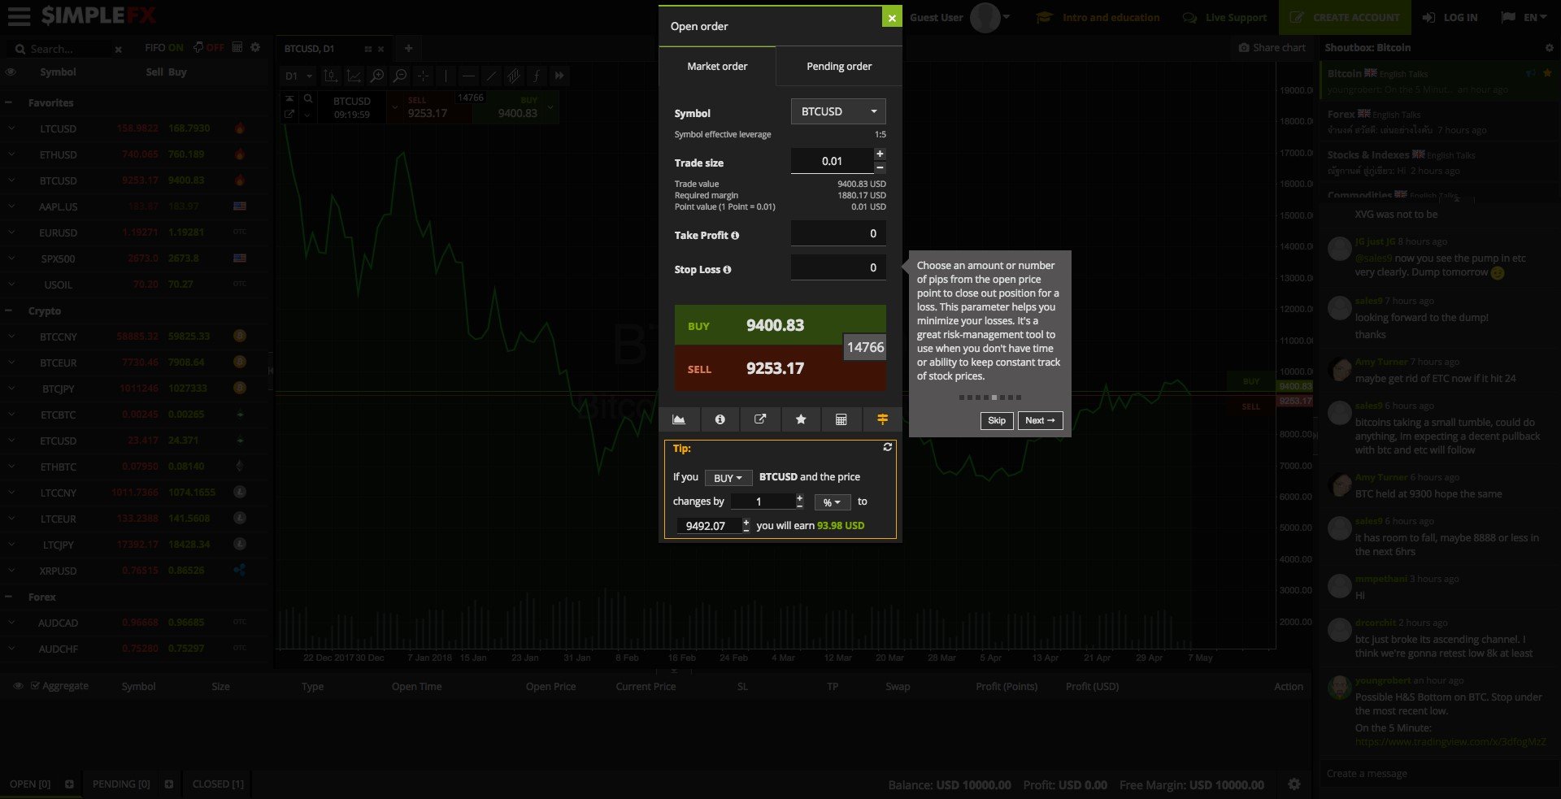This screenshot has height=799, width=1561.
Task: Collapse the Crypto group
Action: (x=8, y=311)
